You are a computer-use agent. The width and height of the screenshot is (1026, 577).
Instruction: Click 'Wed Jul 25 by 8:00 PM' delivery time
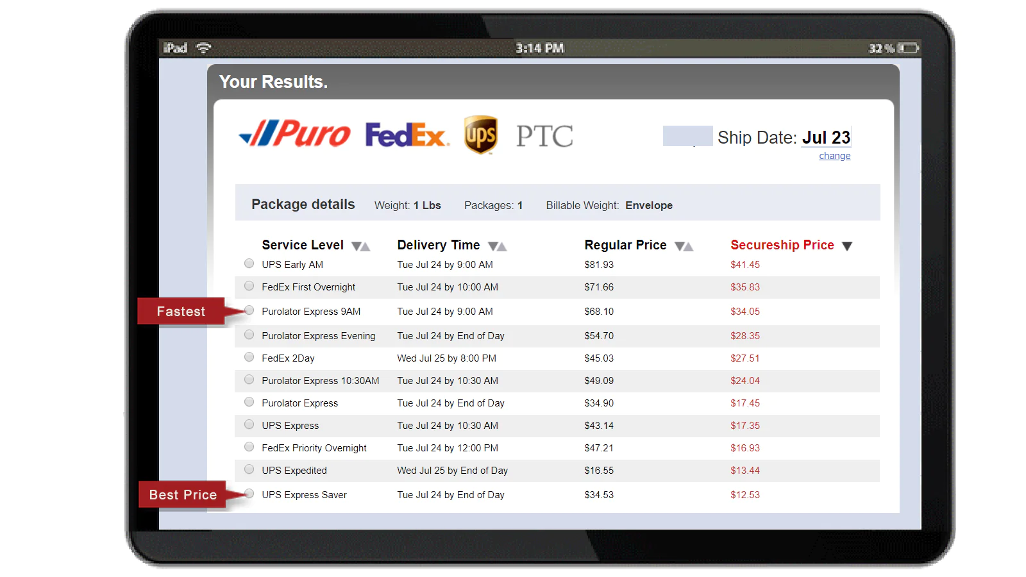click(447, 358)
